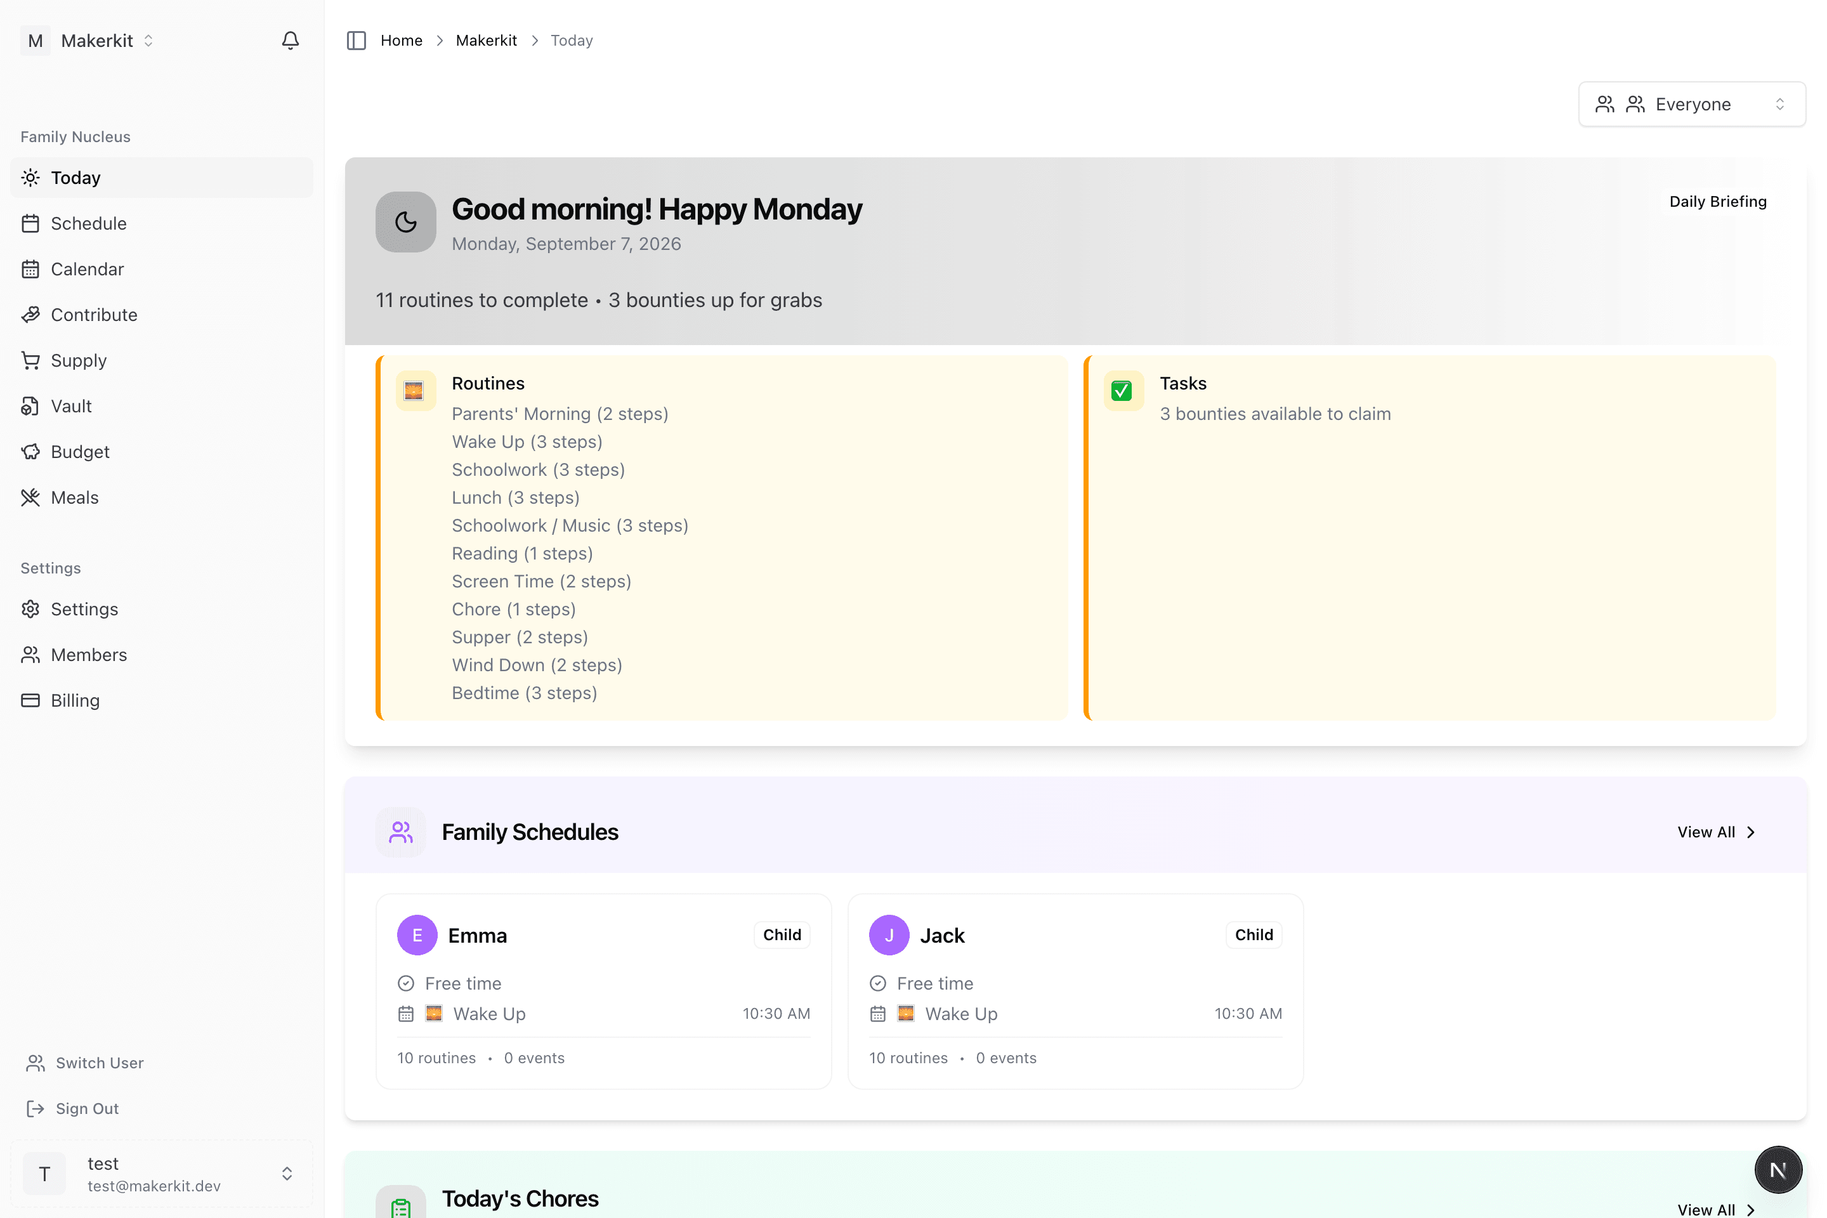1827x1218 pixels.
Task: Click Jack's 0 events count
Action: tap(1007, 1059)
